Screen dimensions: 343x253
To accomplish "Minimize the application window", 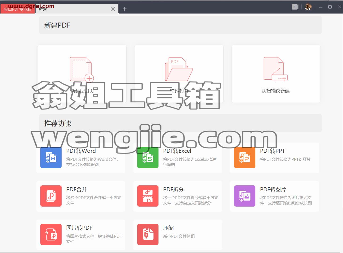I will tap(321, 7).
